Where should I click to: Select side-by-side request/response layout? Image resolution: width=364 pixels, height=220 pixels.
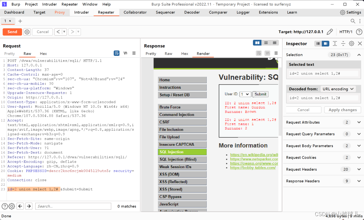(x=257, y=43)
